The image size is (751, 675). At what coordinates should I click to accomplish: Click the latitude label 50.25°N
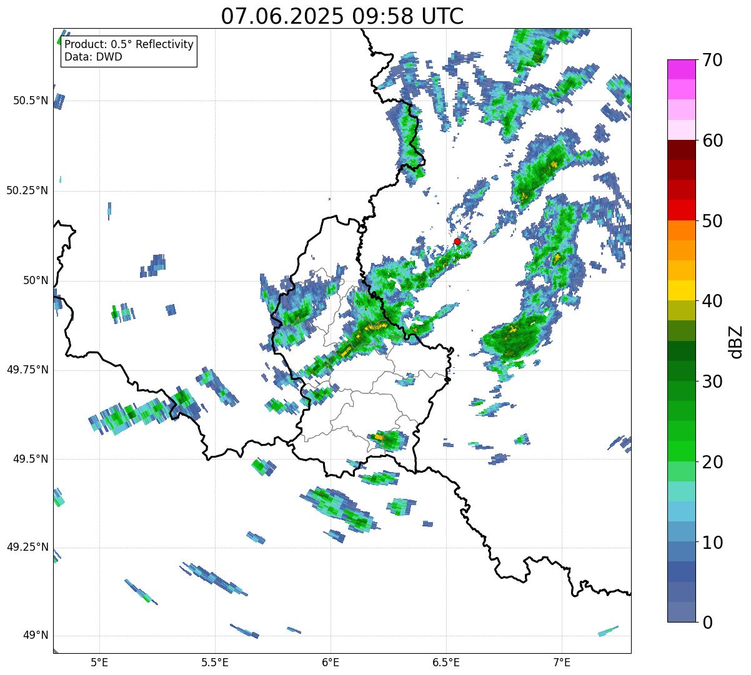27,190
